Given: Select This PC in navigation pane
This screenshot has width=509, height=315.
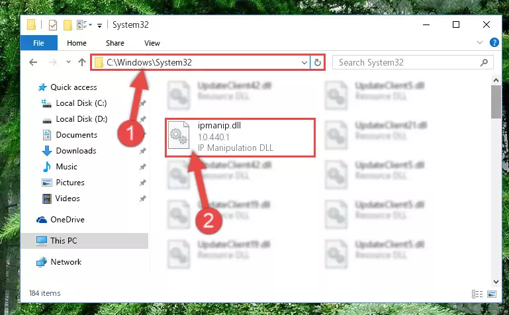Looking at the screenshot, I should [x=85, y=241].
